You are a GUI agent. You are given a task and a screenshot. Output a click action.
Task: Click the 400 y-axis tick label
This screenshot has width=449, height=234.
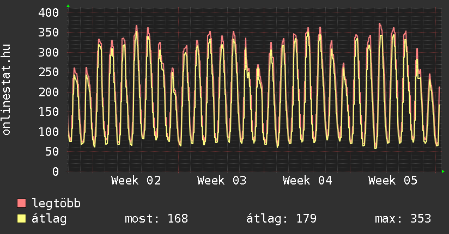(49, 13)
